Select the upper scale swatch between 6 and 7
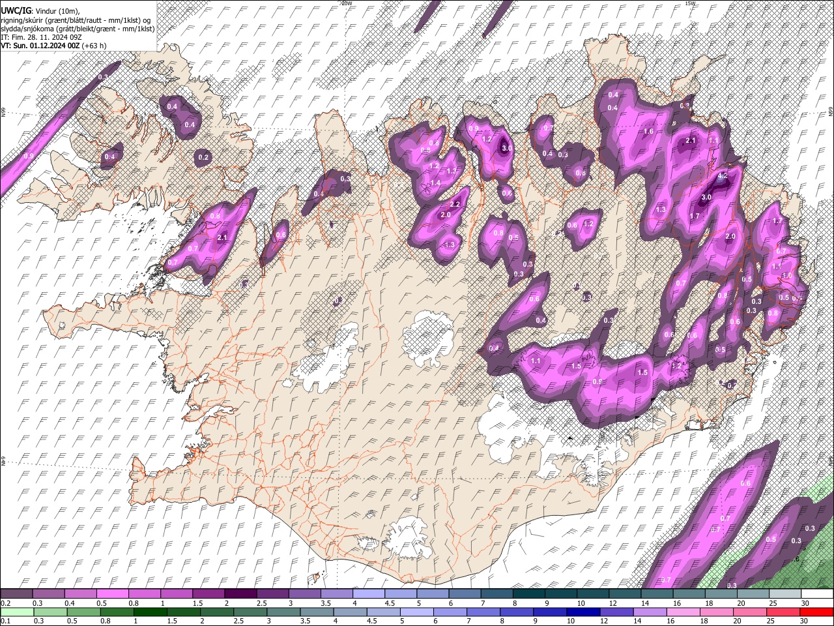Viewport: 834px width, 626px height. 465,594
